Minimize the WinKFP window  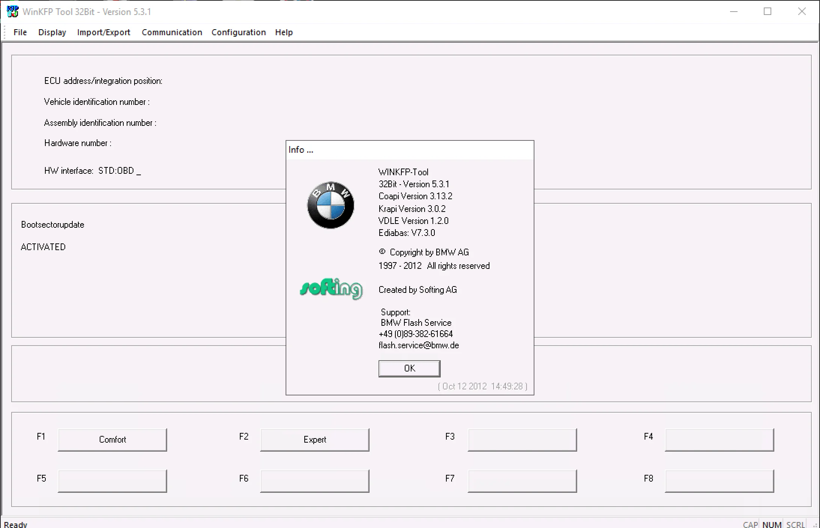[734, 12]
